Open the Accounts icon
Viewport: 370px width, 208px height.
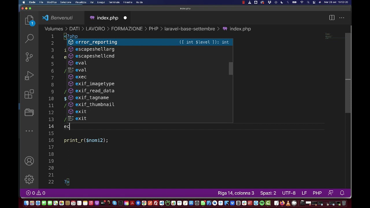[x=29, y=161]
